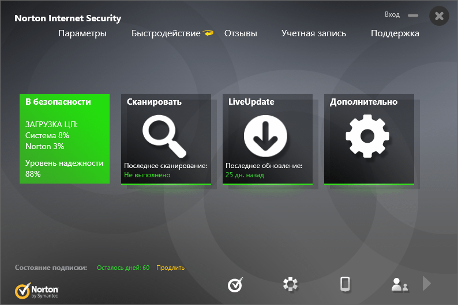The image size is (458, 305).
Task: Click the Вход sign-in link
Action: tap(392, 14)
